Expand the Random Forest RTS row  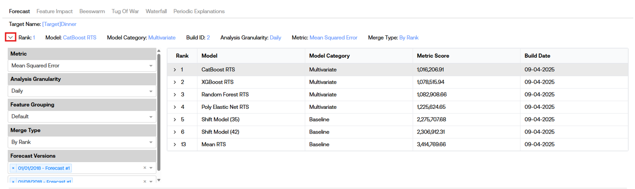pos(175,95)
